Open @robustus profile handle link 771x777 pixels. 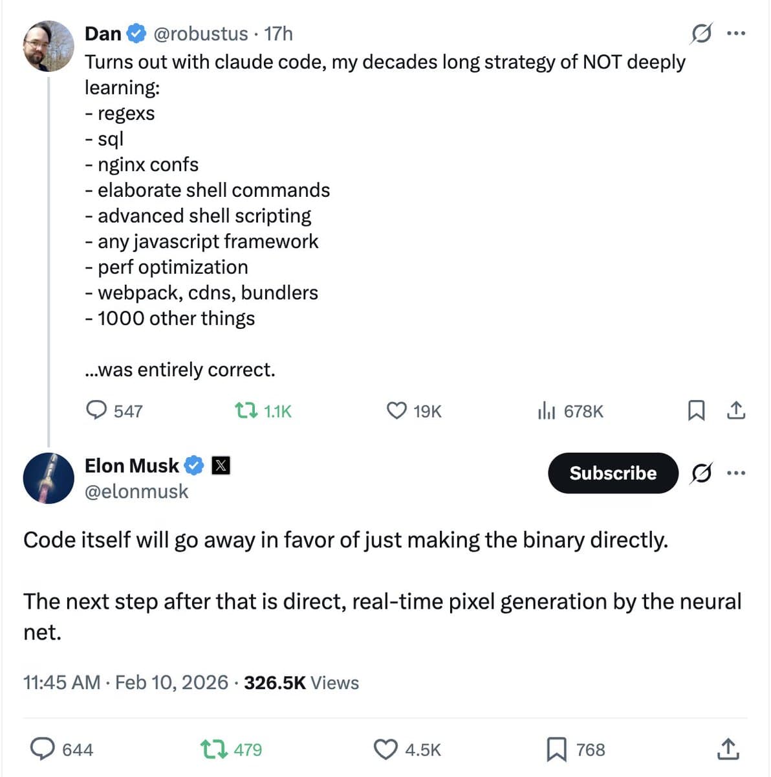(x=201, y=34)
